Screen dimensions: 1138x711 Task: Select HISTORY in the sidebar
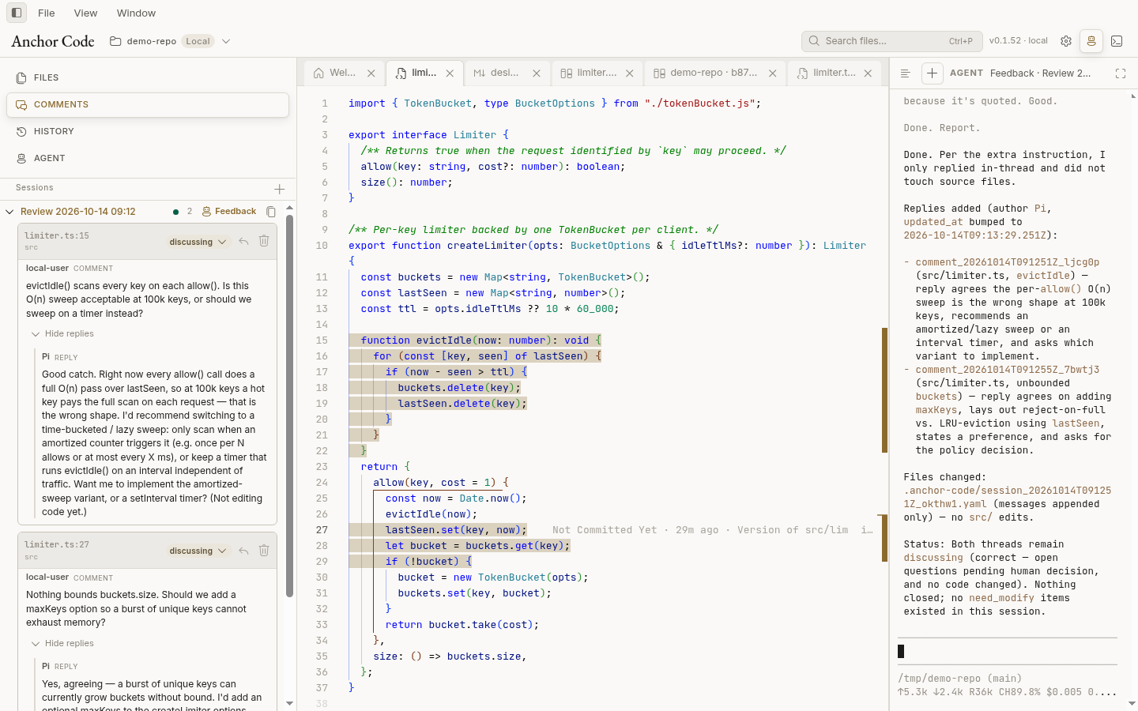click(148, 131)
